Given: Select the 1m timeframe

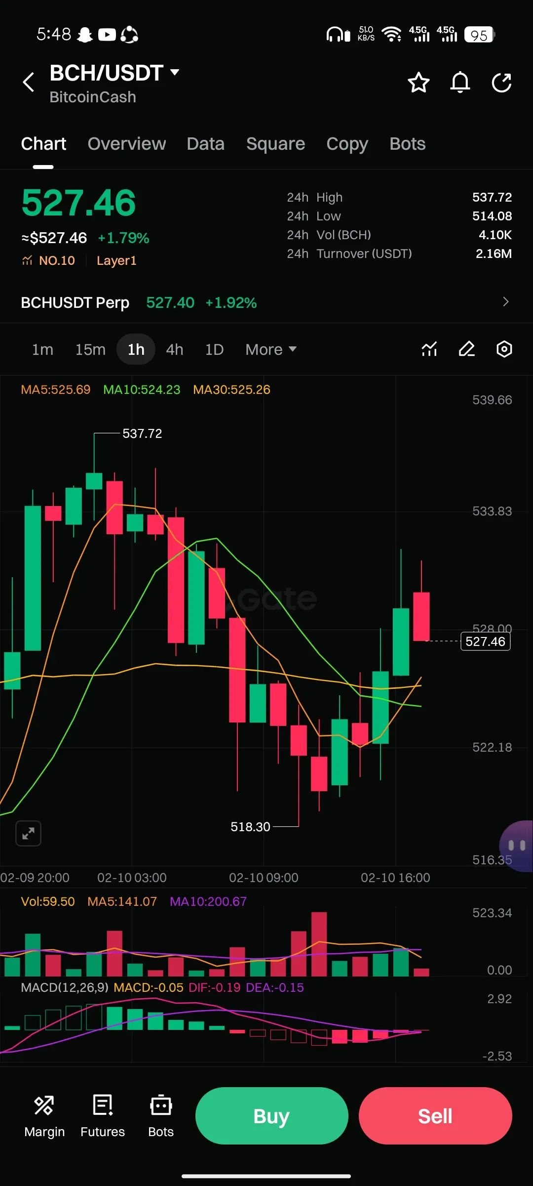Looking at the screenshot, I should (42, 349).
